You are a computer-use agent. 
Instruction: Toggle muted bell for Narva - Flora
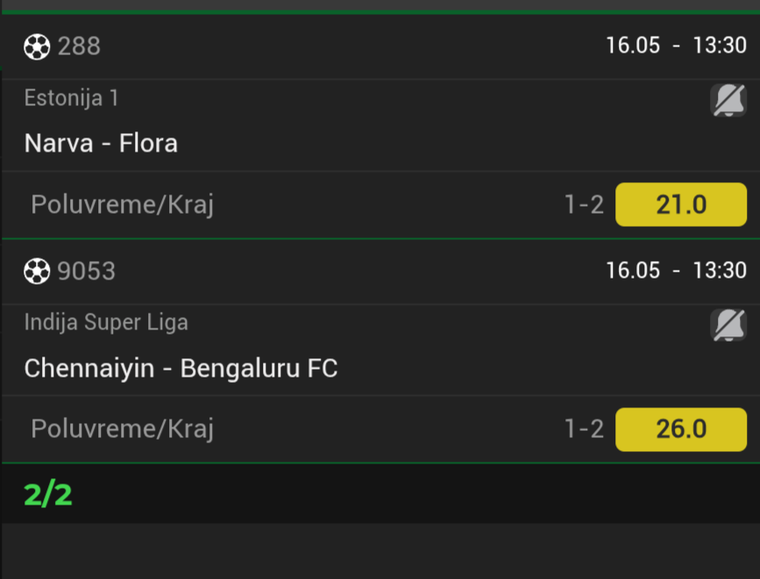pos(728,100)
